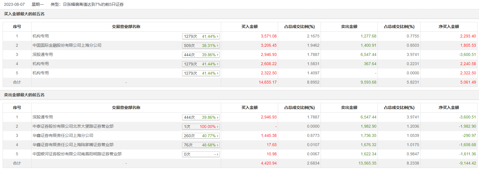Open 中国银河证券股份有限公司南昌阳明路证券营业部 link
479x170 pixels.
pos(77,154)
